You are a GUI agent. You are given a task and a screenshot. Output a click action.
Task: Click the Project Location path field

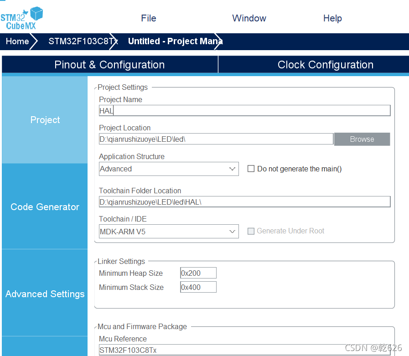(x=216, y=139)
